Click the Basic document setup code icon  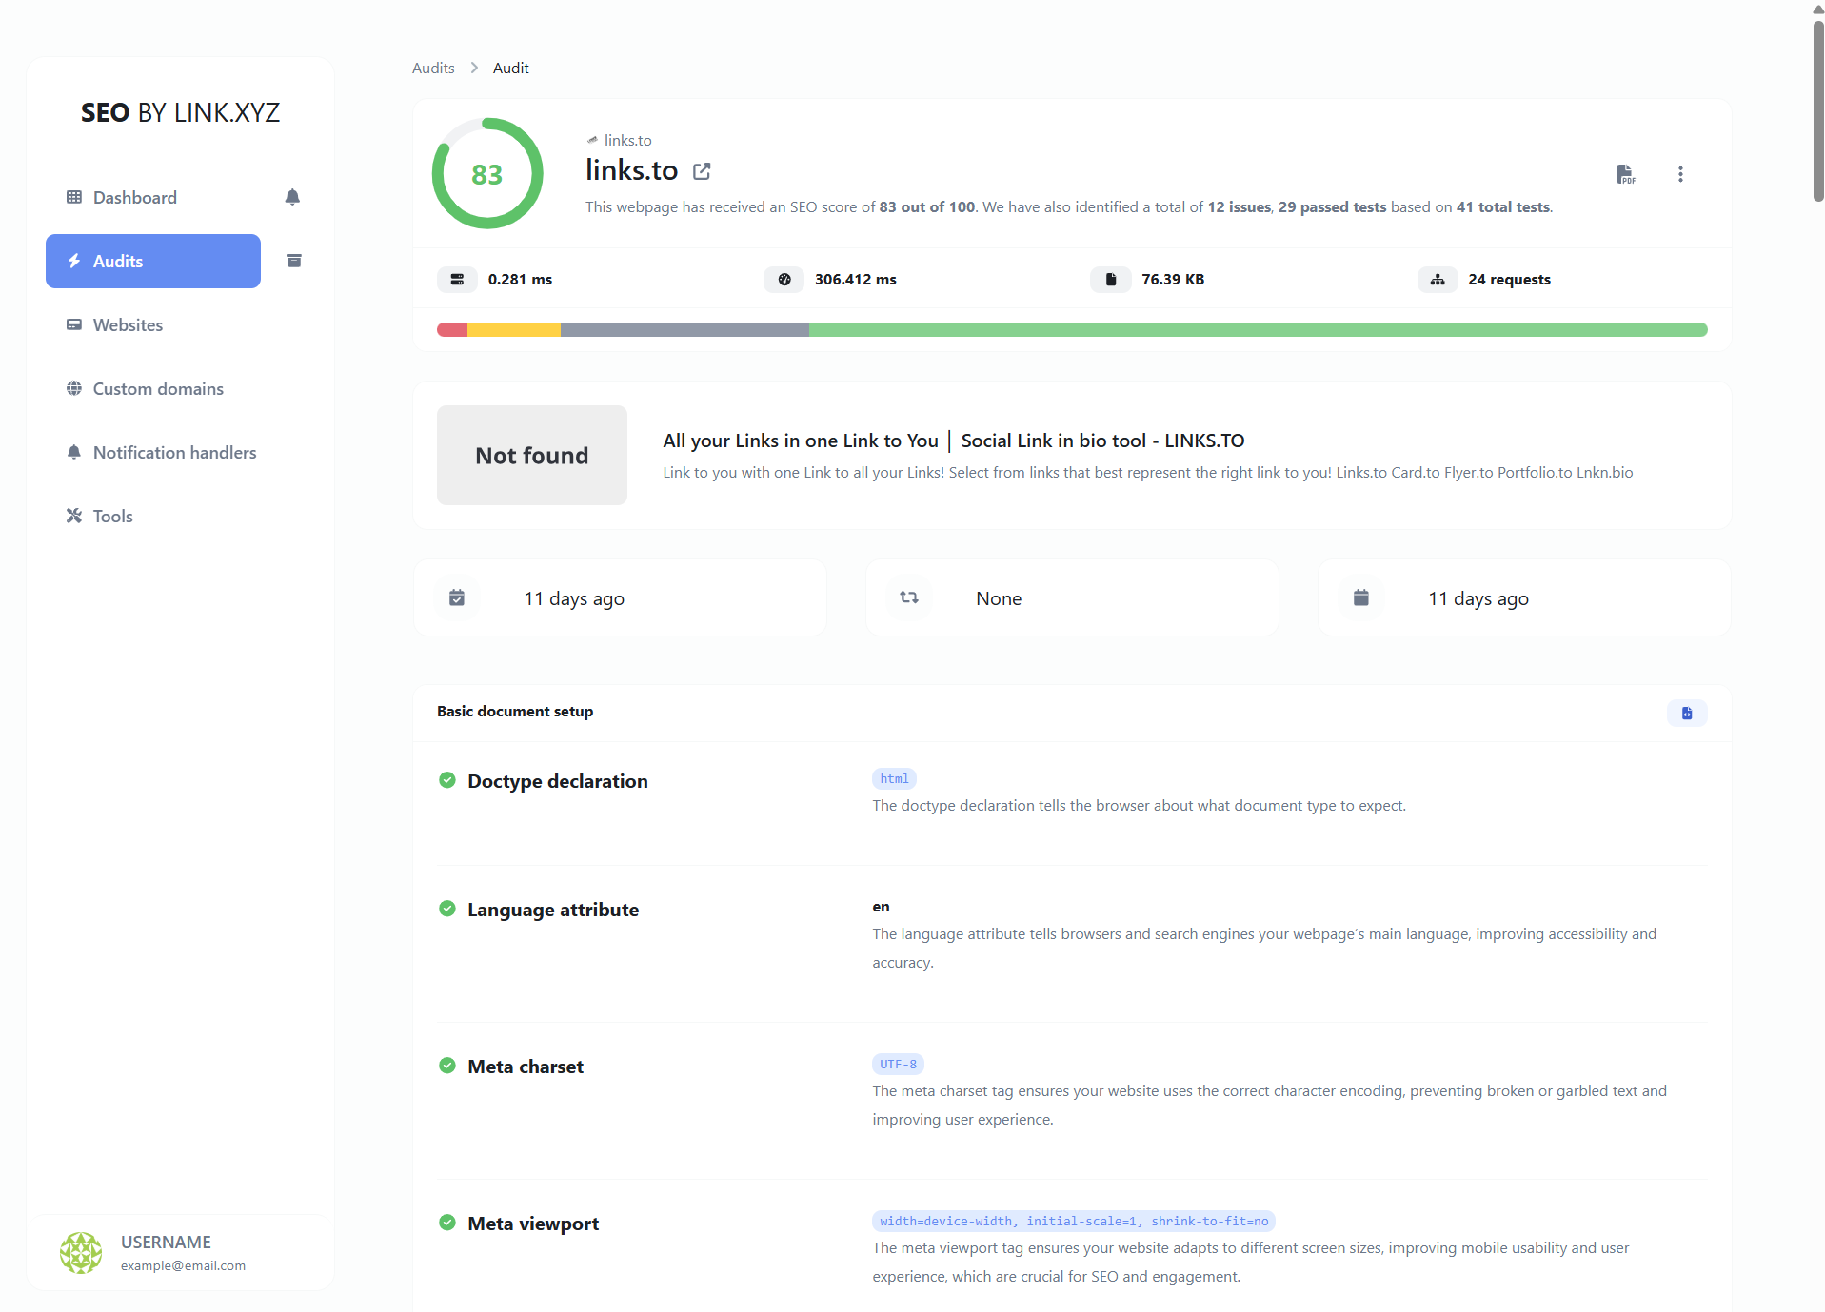click(x=1687, y=713)
